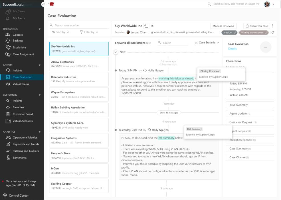Collapse the AGENTS section arrow
This screenshot has height=200, width=281.
pos(40,65)
